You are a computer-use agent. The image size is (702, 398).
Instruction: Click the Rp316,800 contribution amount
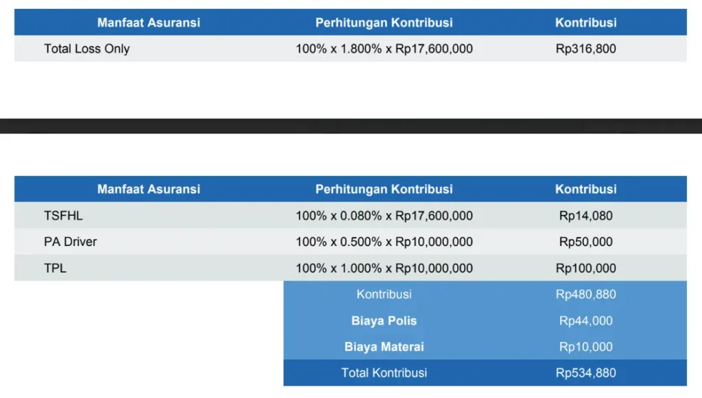(x=585, y=49)
